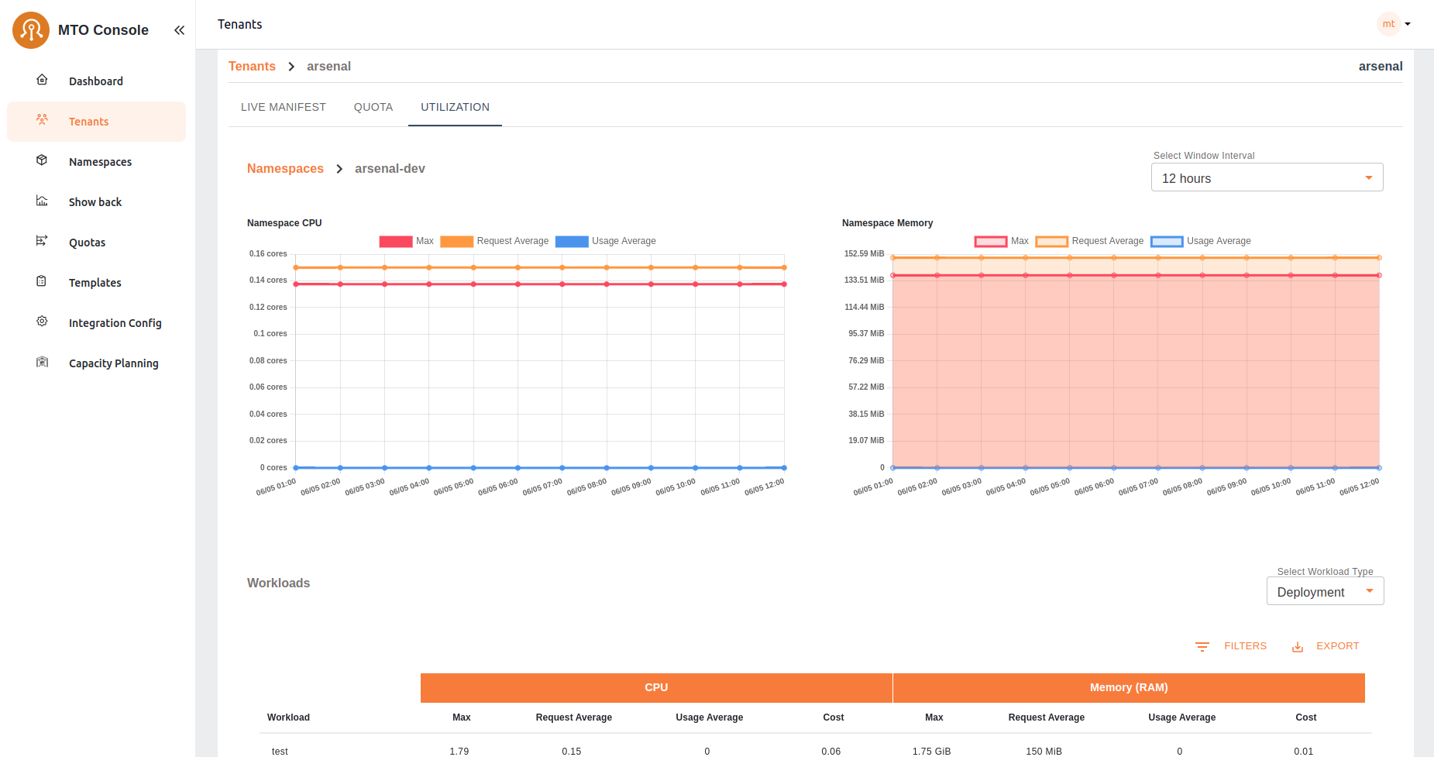The height and width of the screenshot is (757, 1434).
Task: Open the Select Workload Type dropdown
Action: coord(1325,592)
